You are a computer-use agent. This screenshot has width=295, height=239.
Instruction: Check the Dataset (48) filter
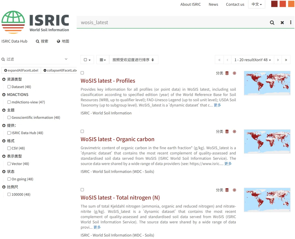click(9, 87)
